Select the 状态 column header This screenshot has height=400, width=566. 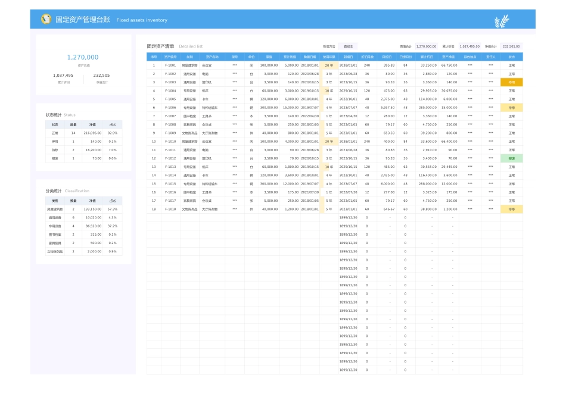tap(511, 57)
